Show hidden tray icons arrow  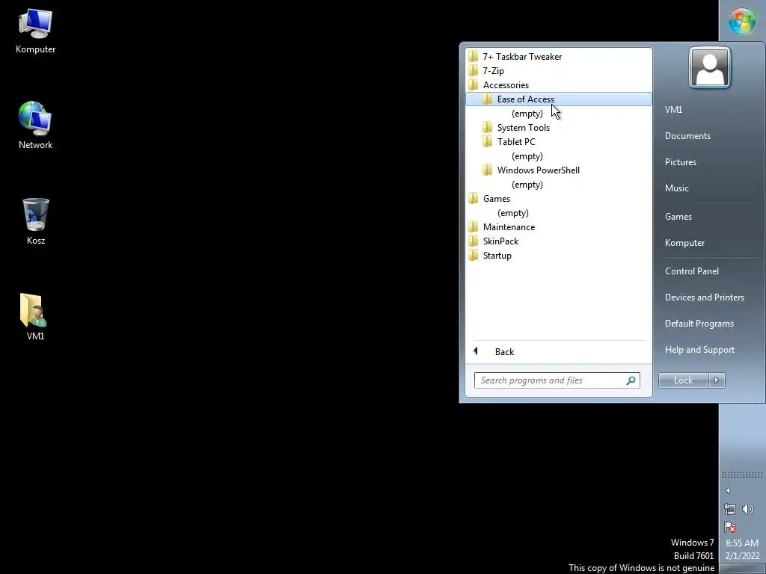pyautogui.click(x=728, y=491)
